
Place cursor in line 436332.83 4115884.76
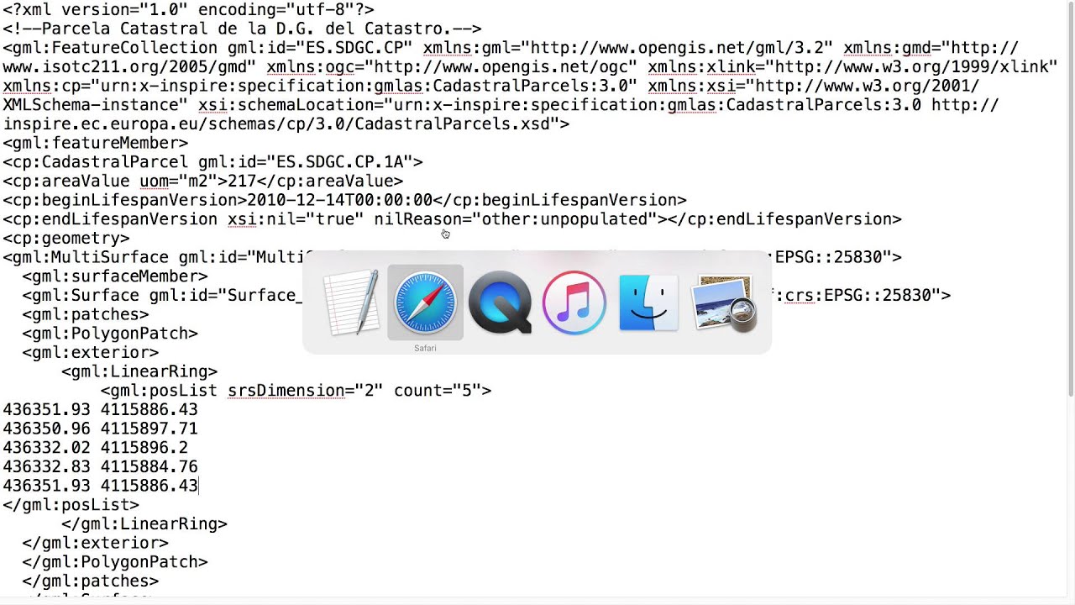[x=100, y=466]
